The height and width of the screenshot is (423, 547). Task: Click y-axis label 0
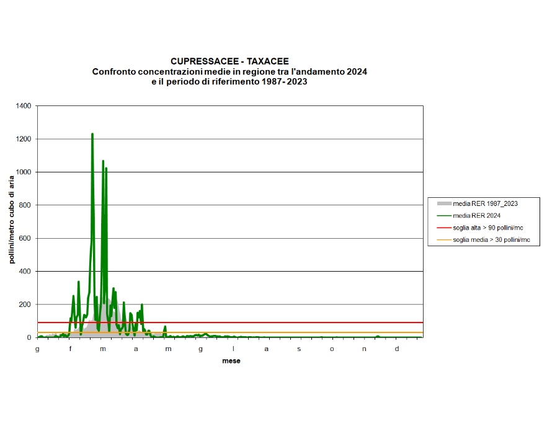click(29, 337)
